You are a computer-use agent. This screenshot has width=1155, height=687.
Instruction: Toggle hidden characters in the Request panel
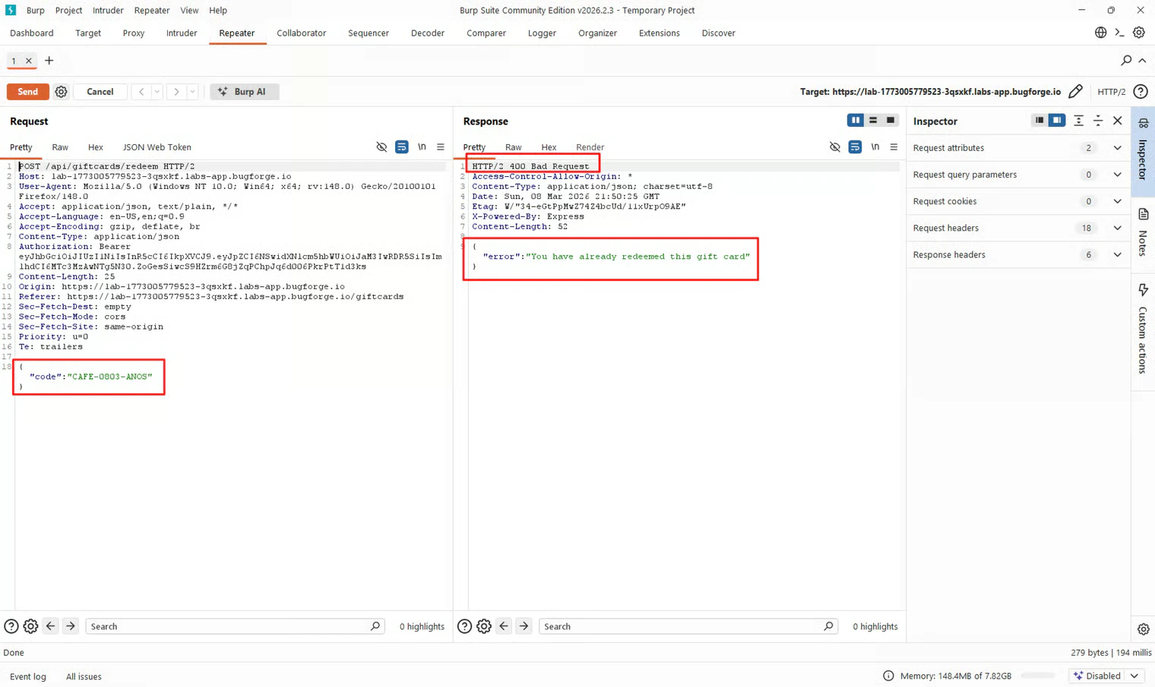tap(381, 147)
